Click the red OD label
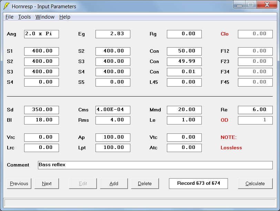Image resolution: width=280 pixels, height=211 pixels. click(224, 120)
